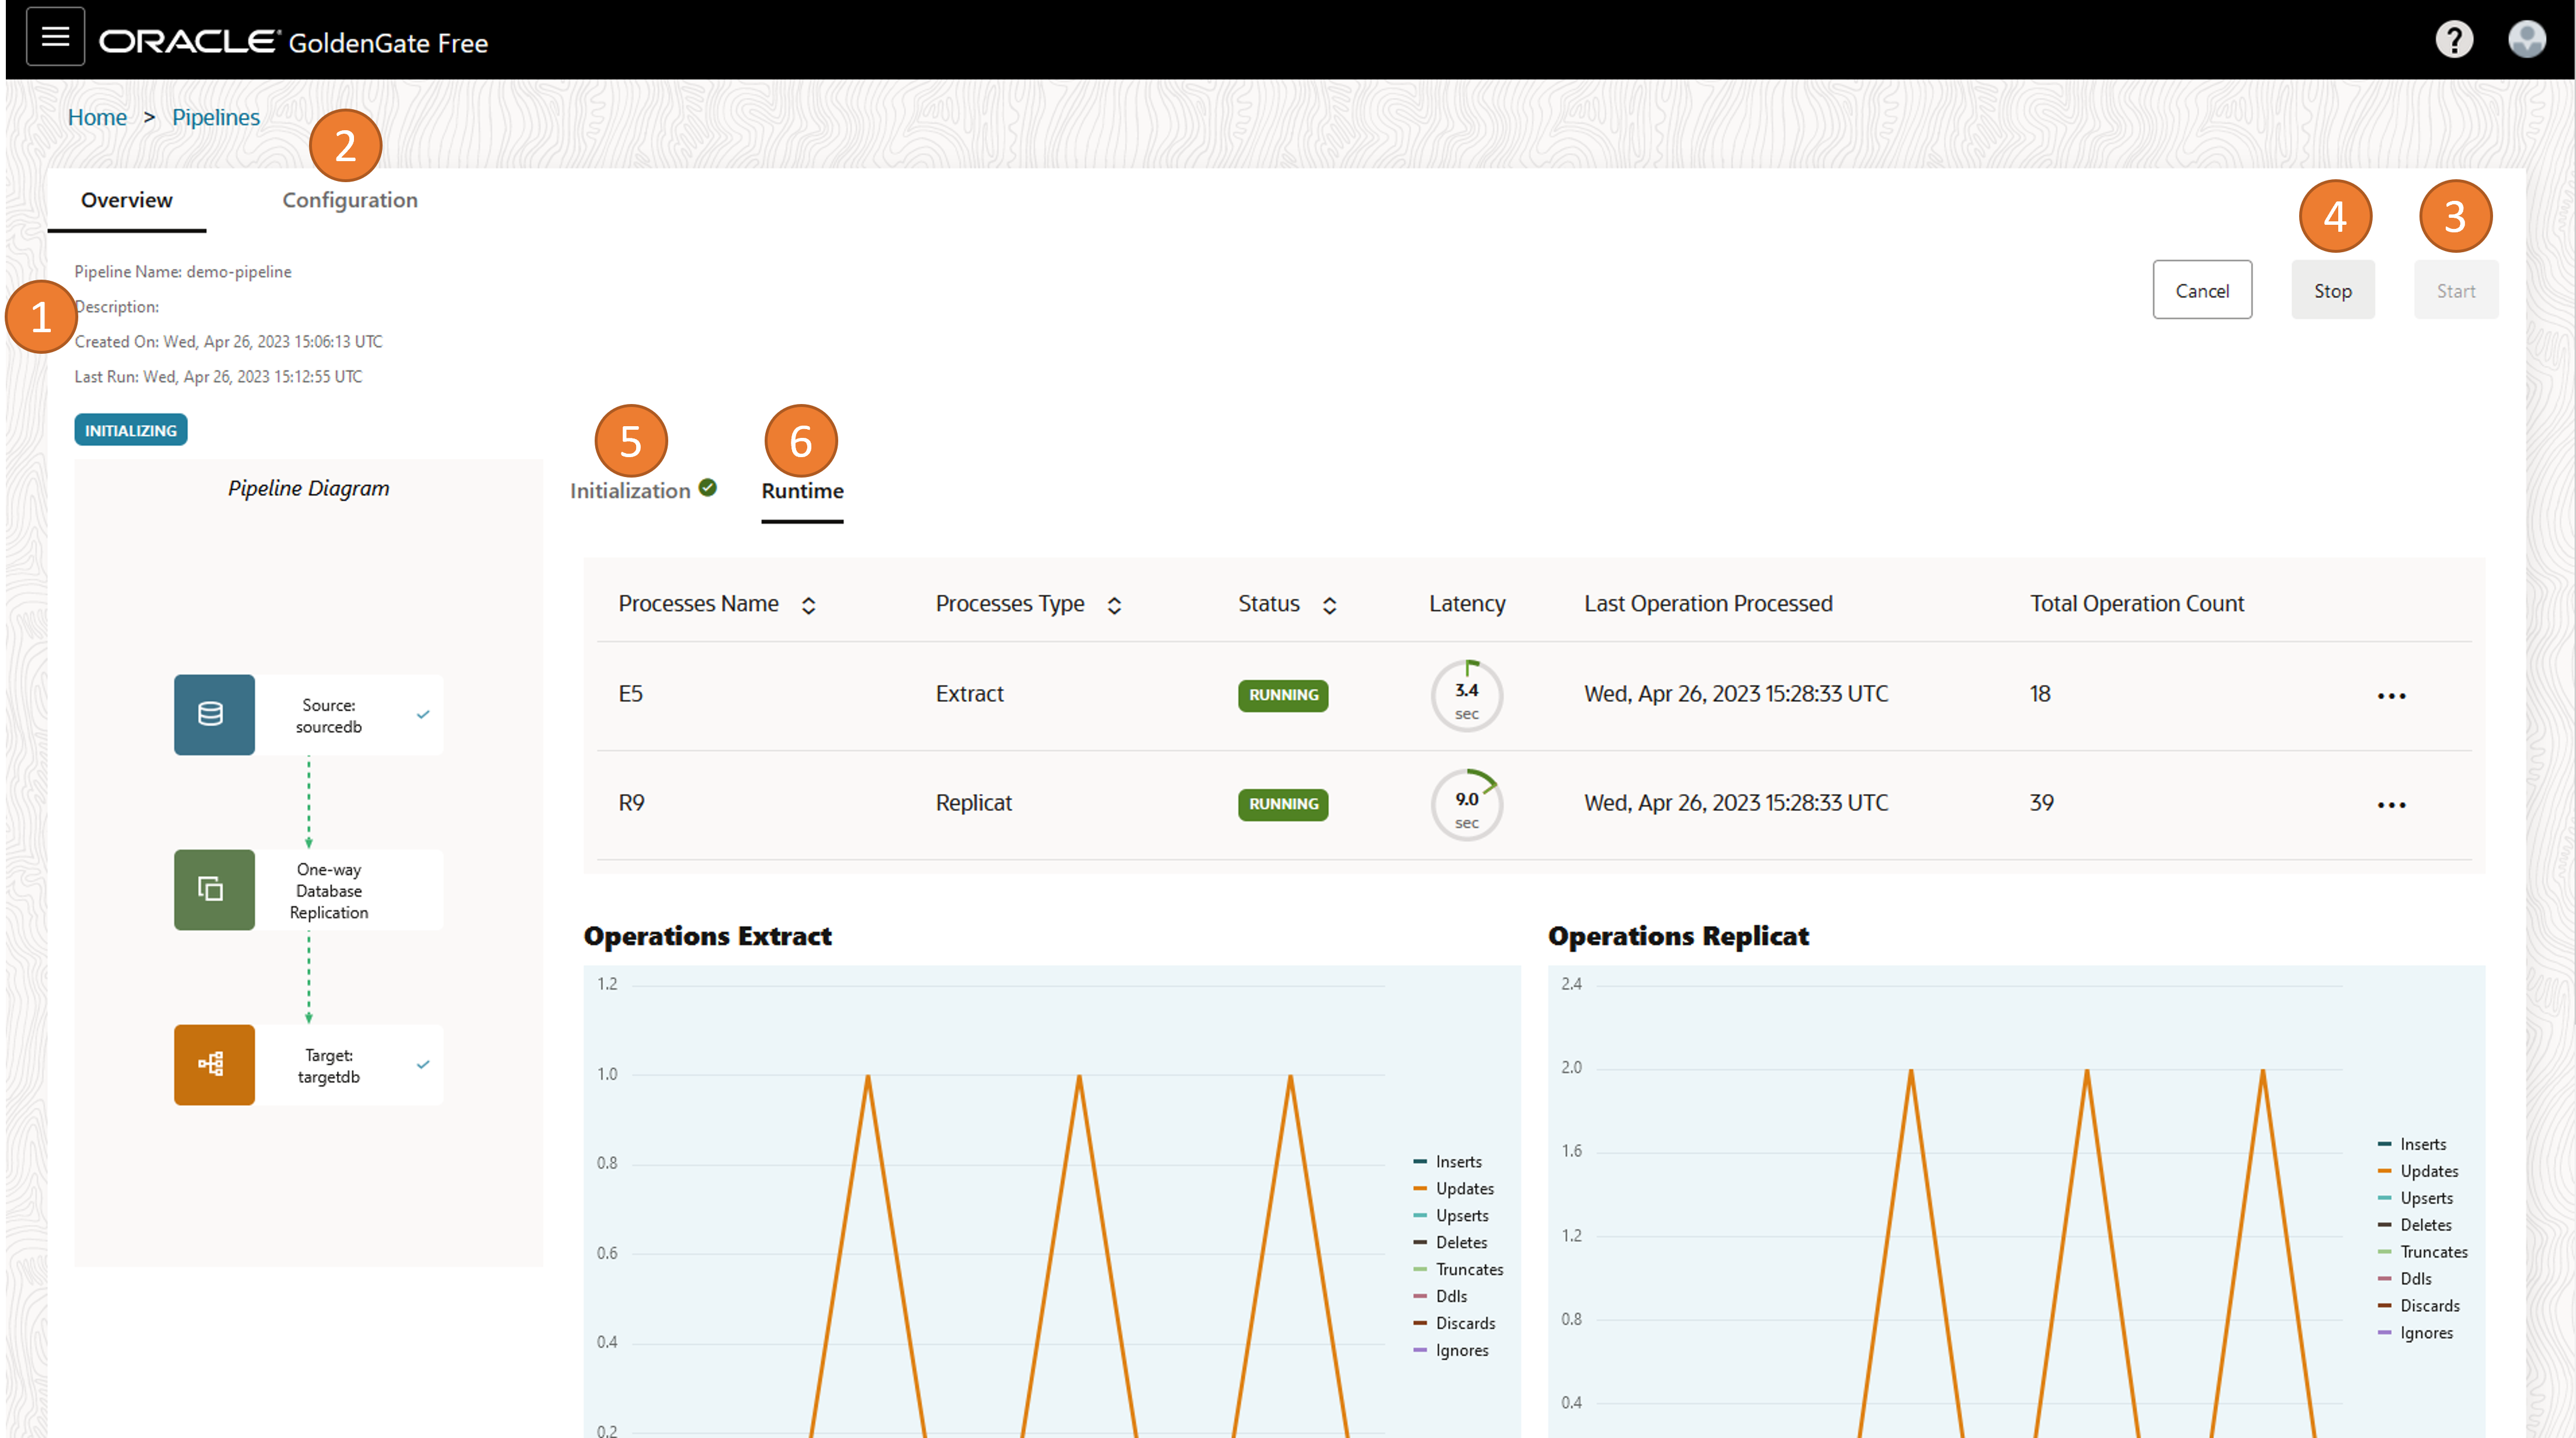Screen dimensions: 2576x1438
Task: Sort by Processes Name column
Action: click(x=808, y=605)
